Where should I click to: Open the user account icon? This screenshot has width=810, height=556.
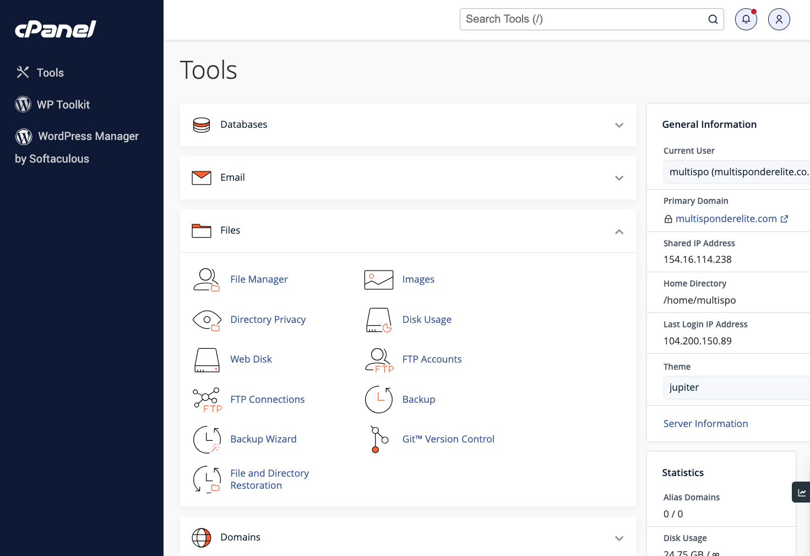coord(779,19)
